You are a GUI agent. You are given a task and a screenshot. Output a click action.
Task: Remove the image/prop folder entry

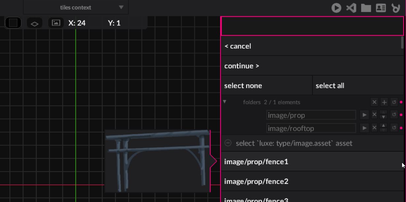tap(374, 115)
